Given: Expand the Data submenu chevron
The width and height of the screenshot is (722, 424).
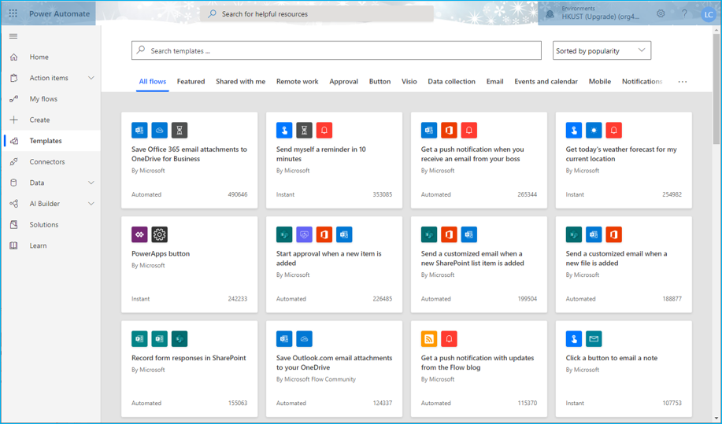Looking at the screenshot, I should [91, 183].
